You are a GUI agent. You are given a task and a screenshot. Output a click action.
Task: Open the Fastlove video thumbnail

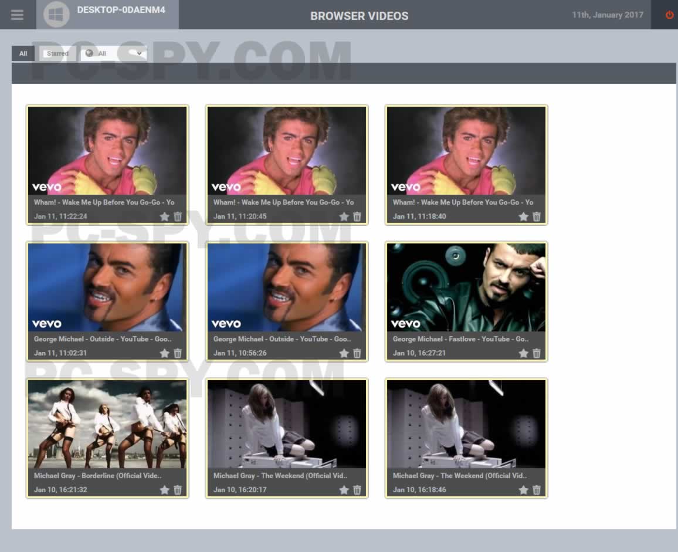(x=466, y=287)
